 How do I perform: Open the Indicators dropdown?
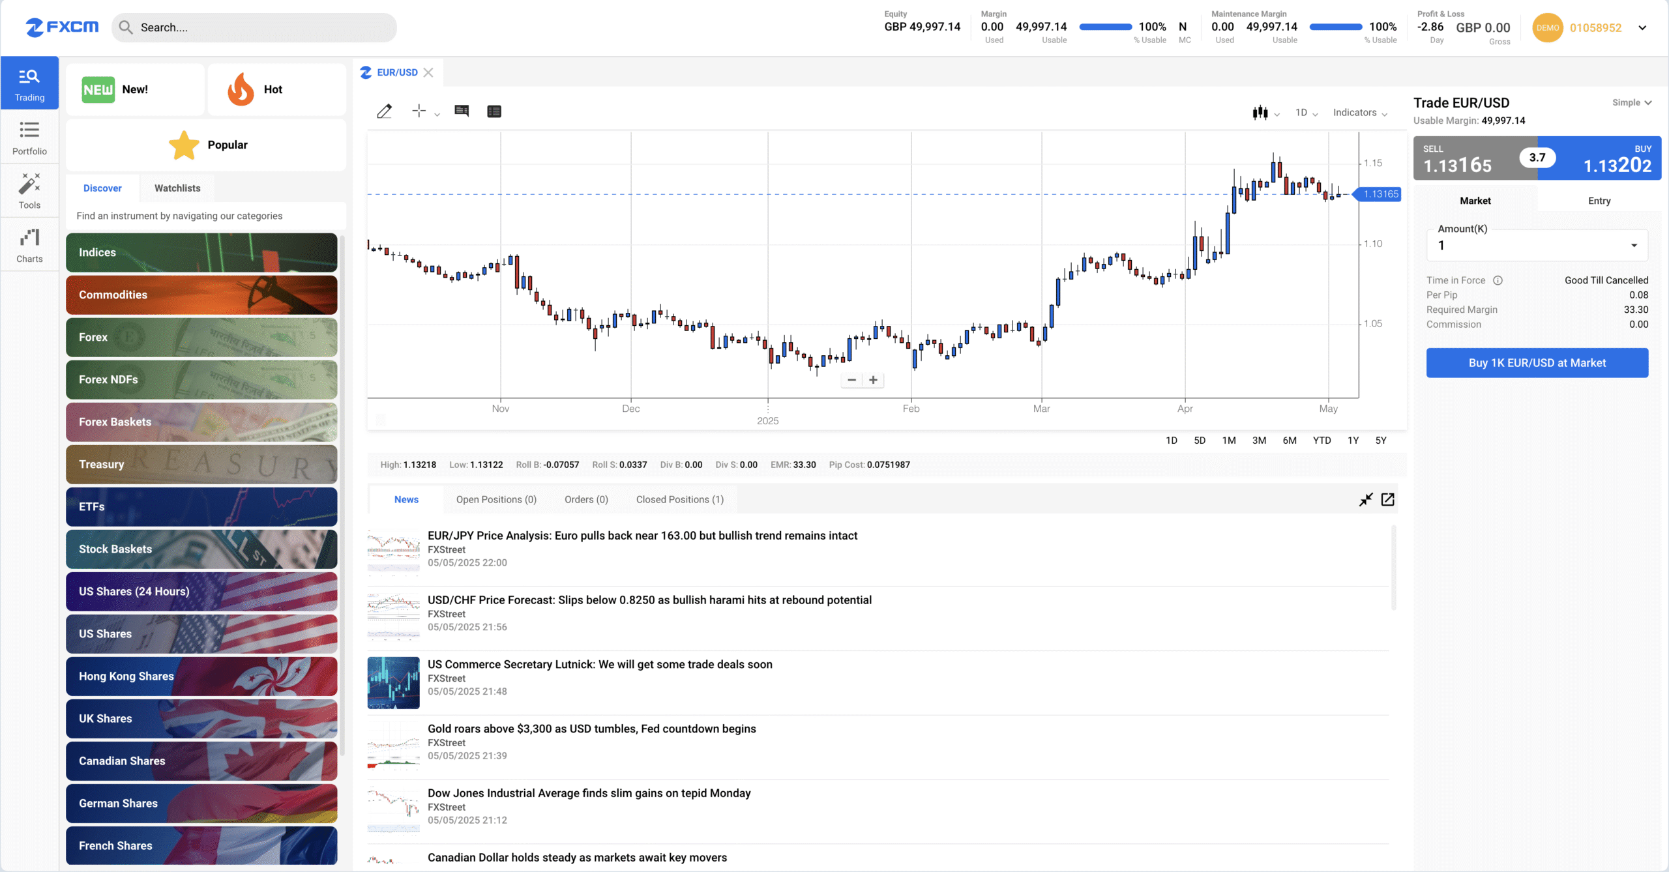point(1360,113)
